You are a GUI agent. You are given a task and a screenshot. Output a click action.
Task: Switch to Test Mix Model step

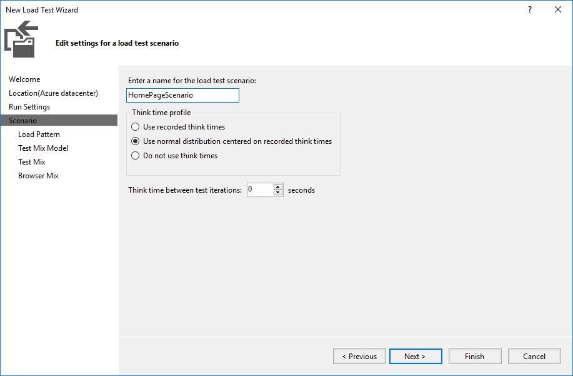43,148
